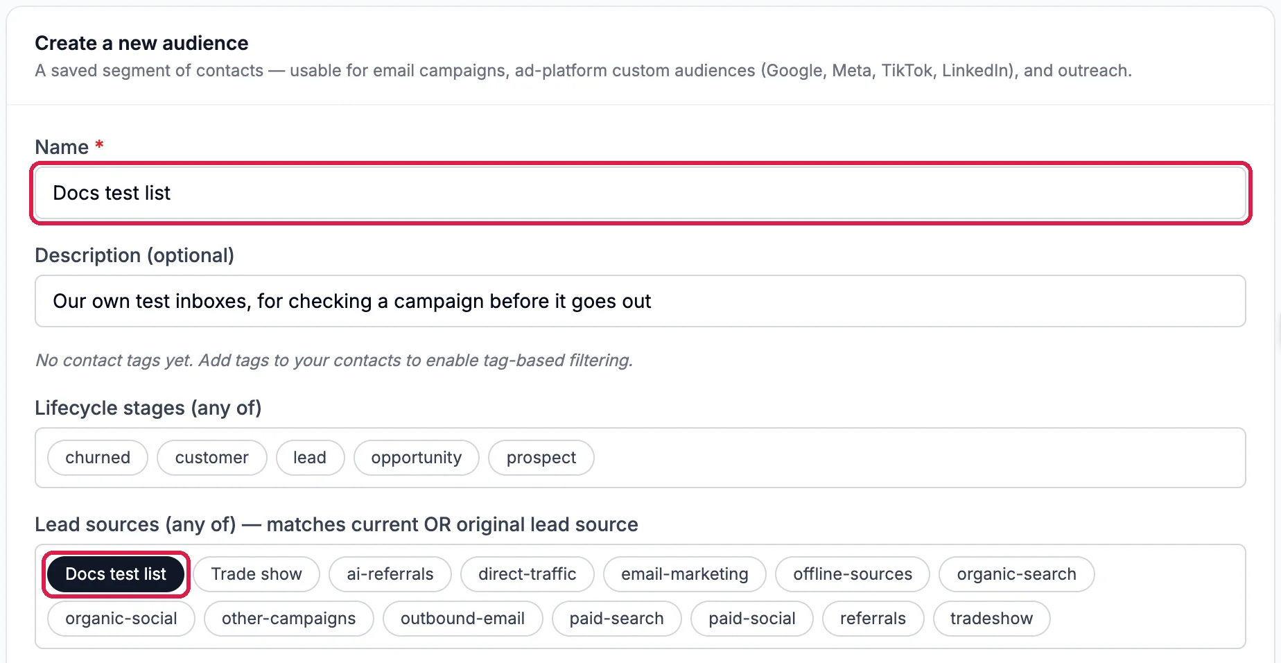Screen dimensions: 1281x663
Task: Click the 'Lead sources (any of)' label
Action: [x=336, y=524]
